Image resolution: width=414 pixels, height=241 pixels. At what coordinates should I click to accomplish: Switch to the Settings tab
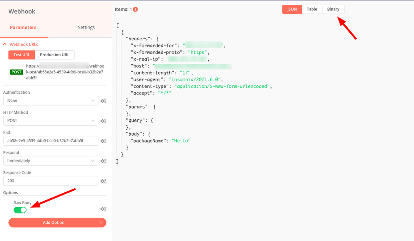coord(86,27)
